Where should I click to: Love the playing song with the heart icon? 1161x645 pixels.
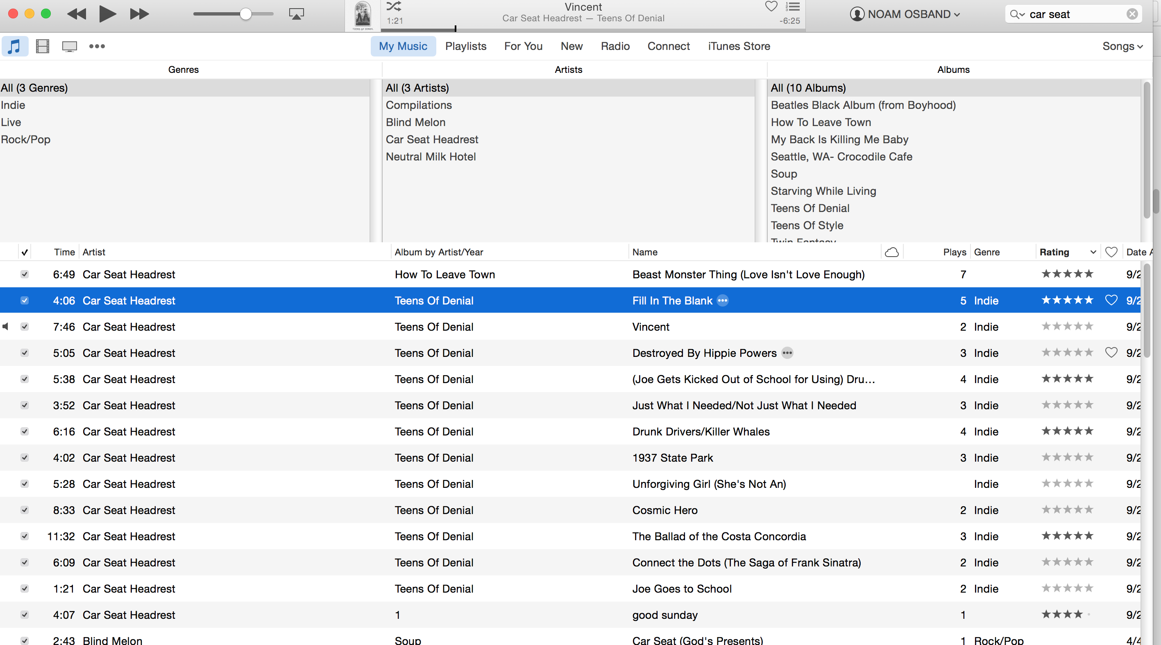771,6
